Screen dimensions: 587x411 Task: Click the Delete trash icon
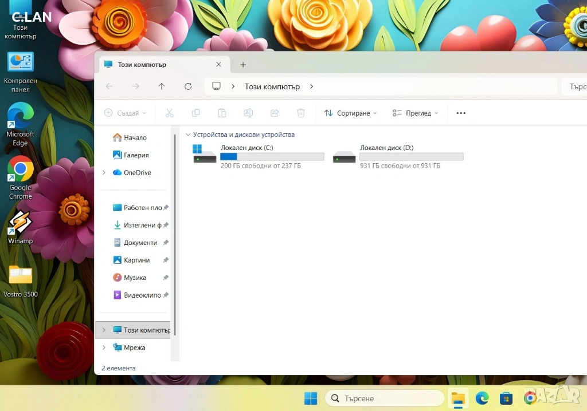click(x=301, y=113)
